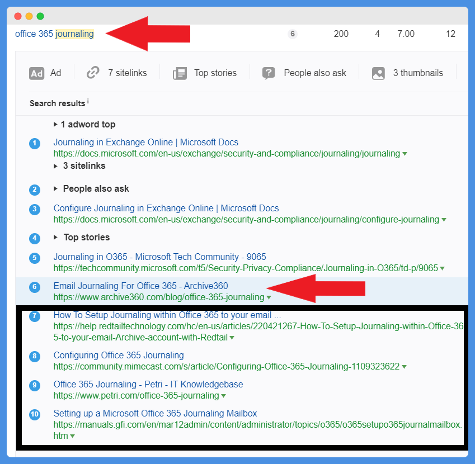Click the Search results info icon
The width and height of the screenshot is (475, 464).
point(88,101)
